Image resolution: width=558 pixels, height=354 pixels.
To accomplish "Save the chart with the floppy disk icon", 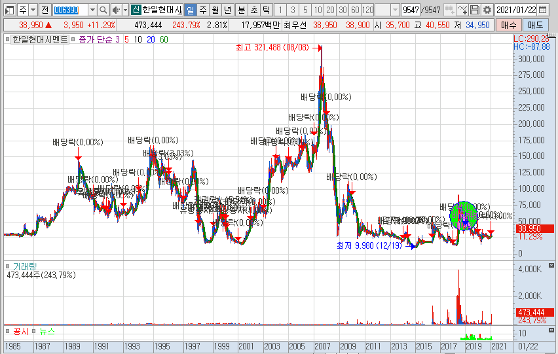I will click(x=475, y=10).
